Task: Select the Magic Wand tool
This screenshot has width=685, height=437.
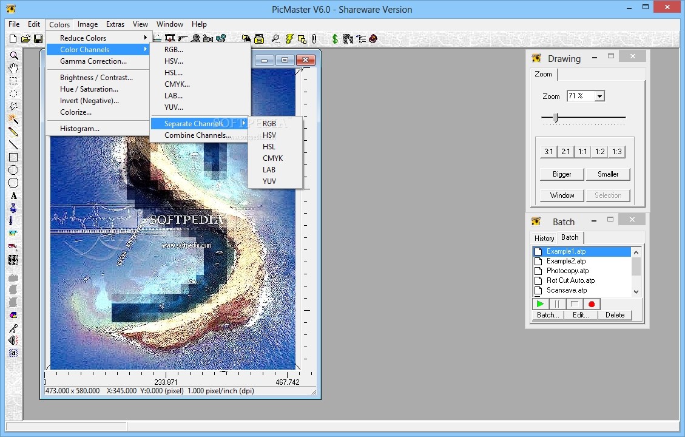Action: [13, 119]
